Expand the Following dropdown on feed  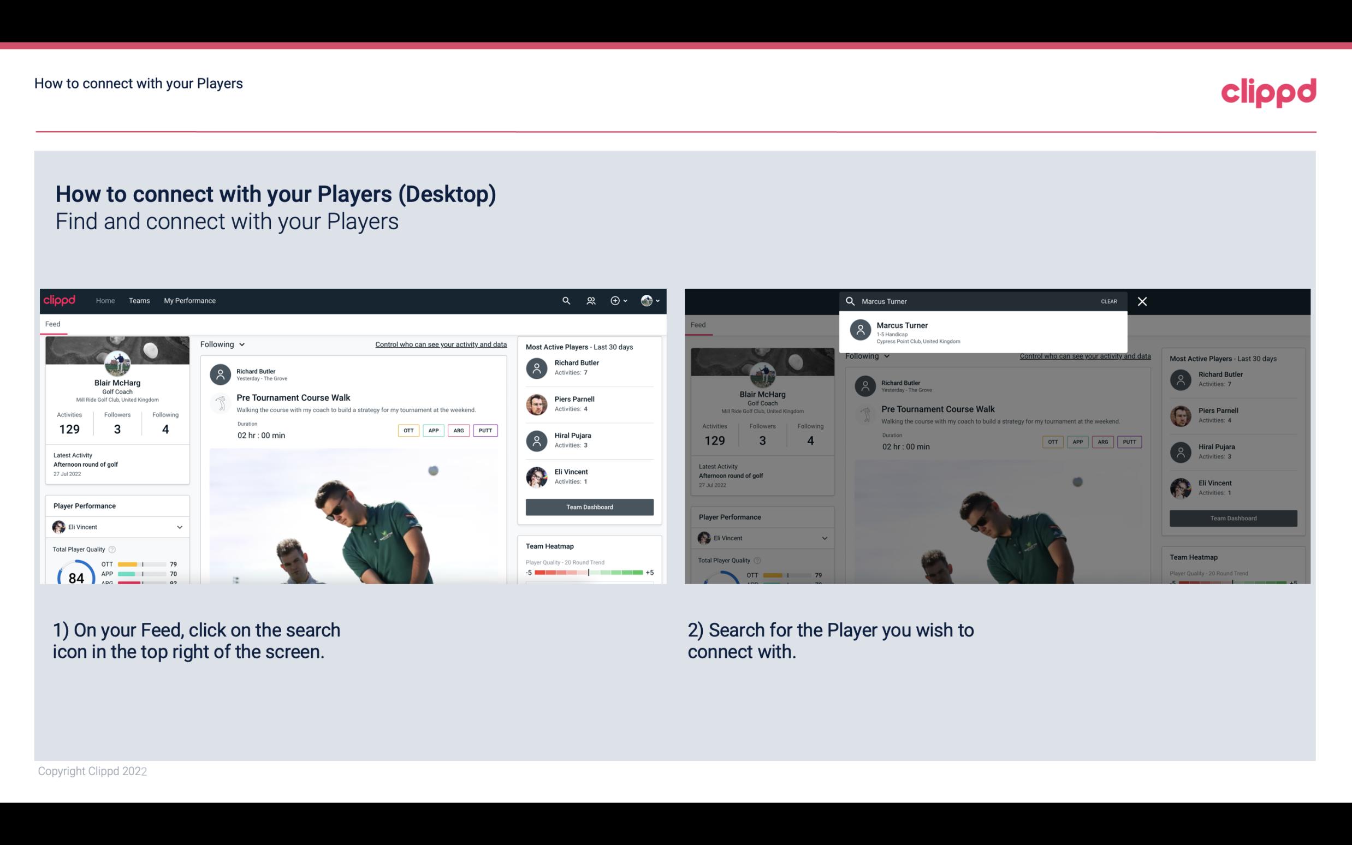tap(222, 344)
